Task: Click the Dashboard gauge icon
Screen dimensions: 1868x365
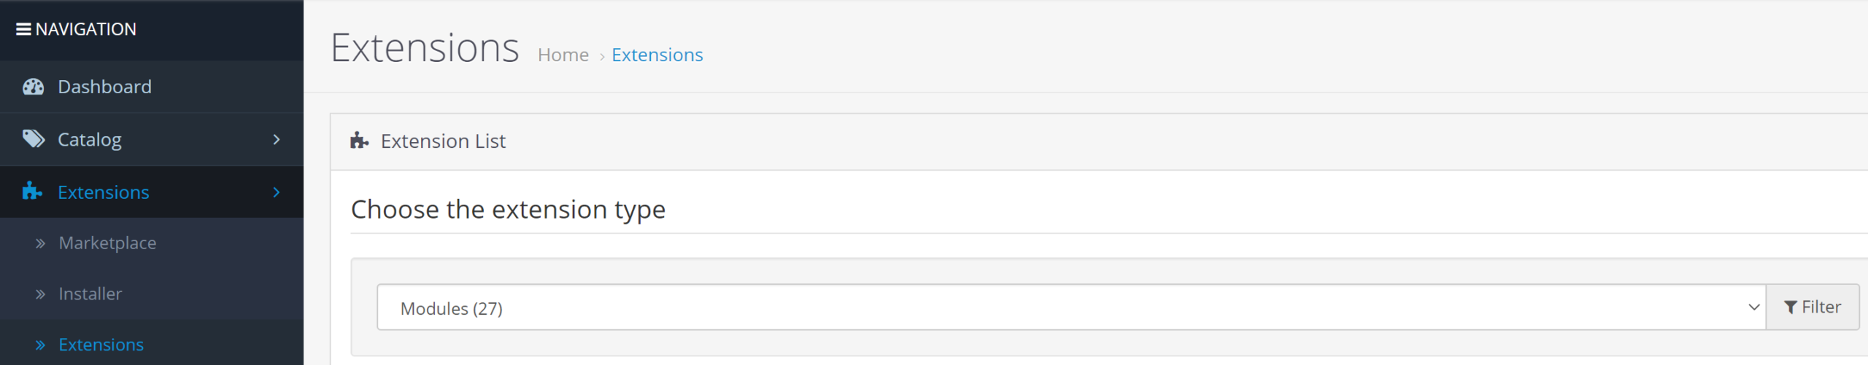Action: (33, 87)
